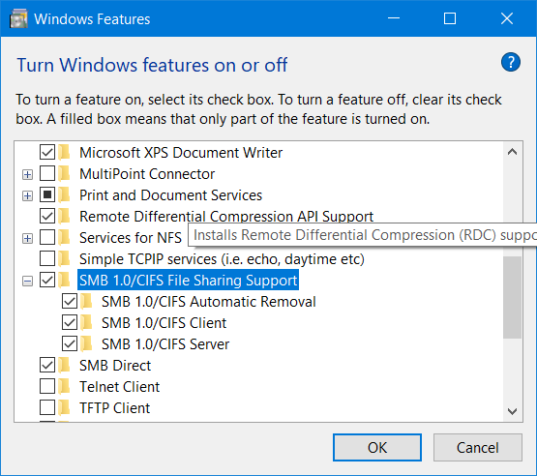Enable the Telnet Client checkbox
The height and width of the screenshot is (476, 537).
tap(47, 386)
